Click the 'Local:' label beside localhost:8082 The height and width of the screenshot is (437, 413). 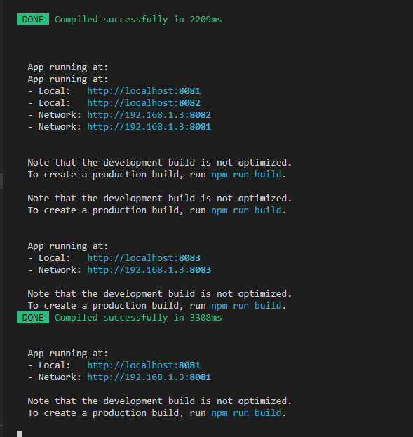(54, 103)
